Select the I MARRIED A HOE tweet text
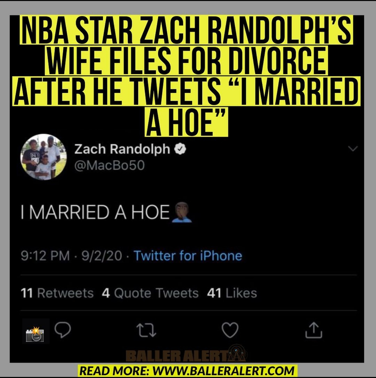This screenshot has width=376, height=378. pyautogui.click(x=95, y=212)
